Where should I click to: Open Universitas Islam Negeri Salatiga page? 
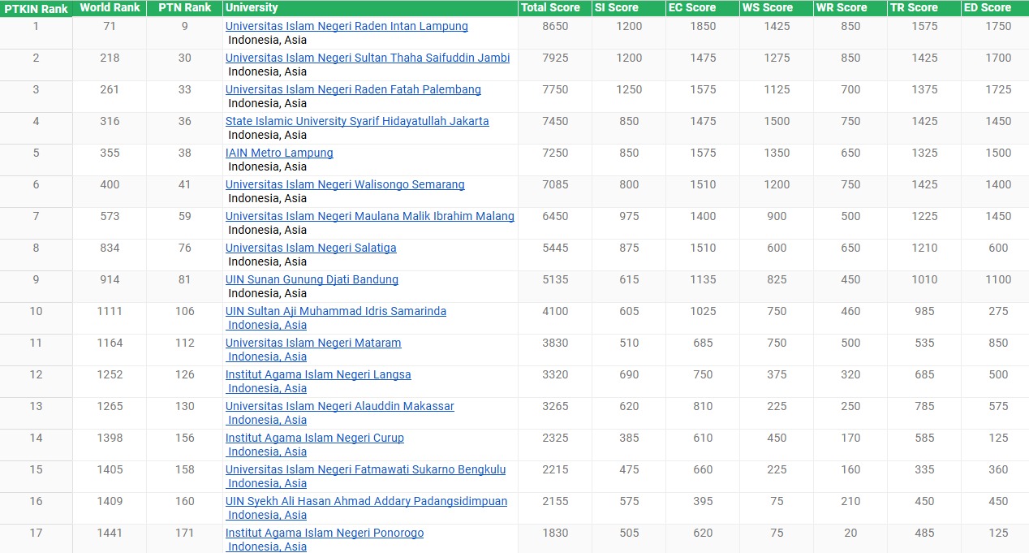tap(311, 248)
